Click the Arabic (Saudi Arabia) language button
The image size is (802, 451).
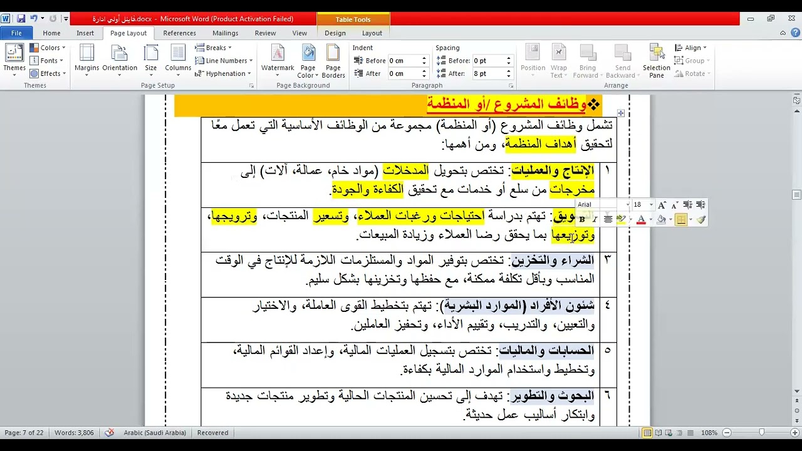tap(155, 432)
